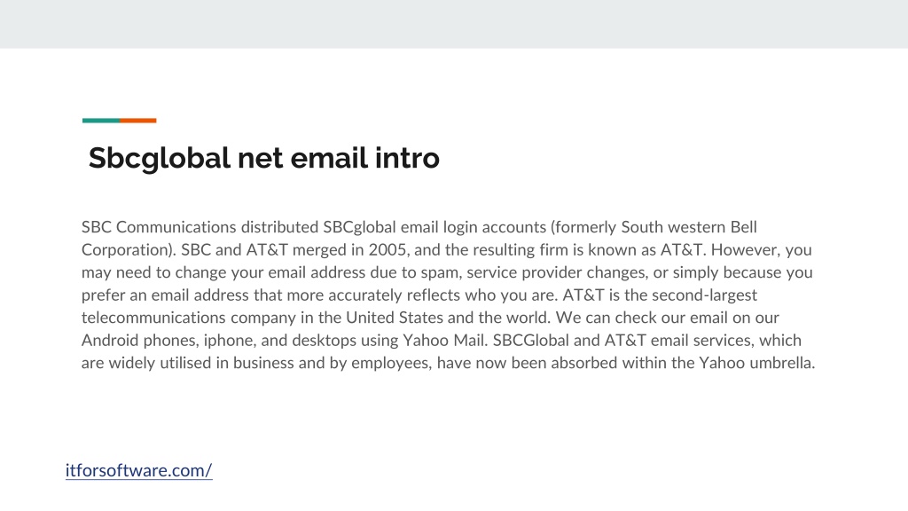Click 'Yahoo umbrella' at the paragraph end
908x511 pixels.
click(x=756, y=363)
